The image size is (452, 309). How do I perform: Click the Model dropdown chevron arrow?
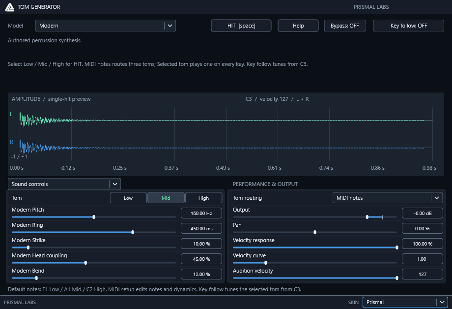click(170, 26)
